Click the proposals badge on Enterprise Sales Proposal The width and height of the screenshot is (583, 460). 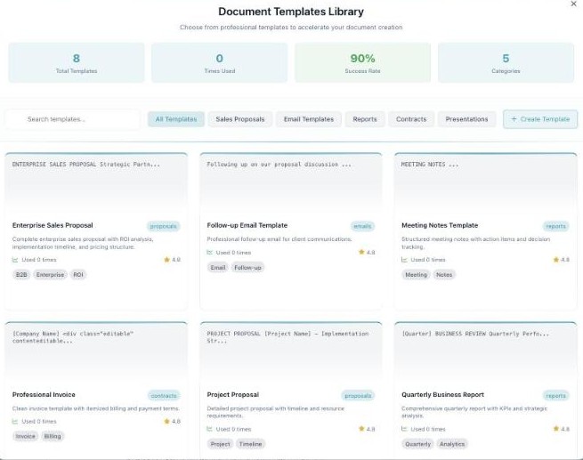tap(163, 226)
